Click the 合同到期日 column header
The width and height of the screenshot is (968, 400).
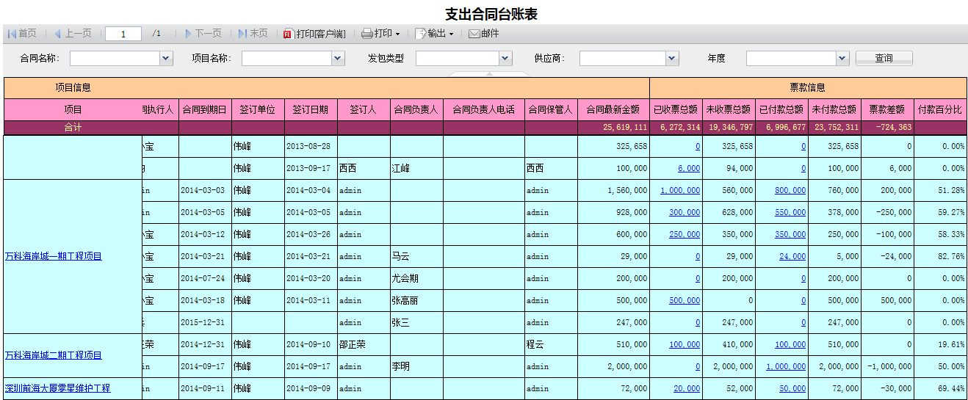coord(205,110)
